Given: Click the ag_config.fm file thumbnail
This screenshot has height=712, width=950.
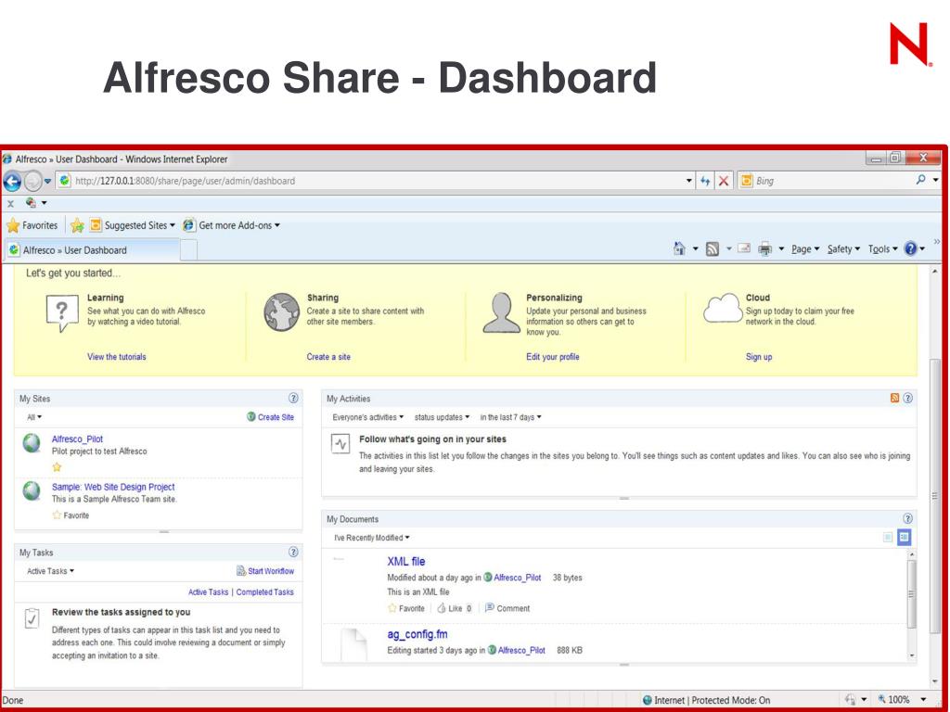Looking at the screenshot, I should (x=353, y=644).
